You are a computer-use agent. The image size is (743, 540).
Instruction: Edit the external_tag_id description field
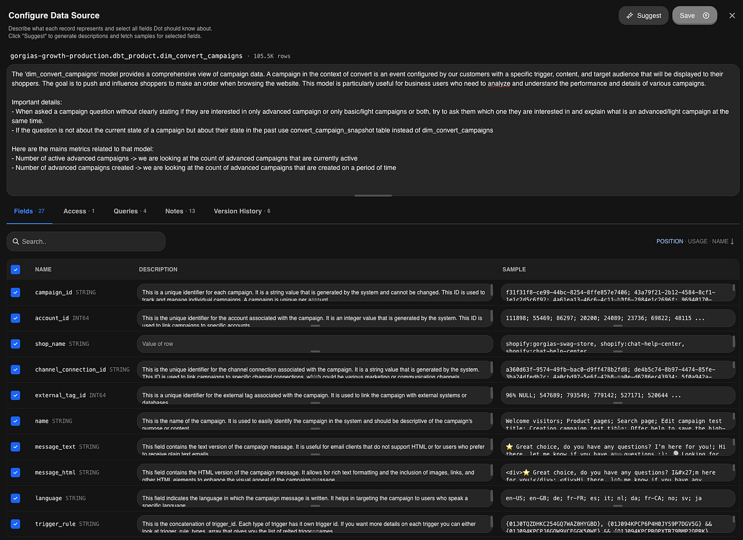pyautogui.click(x=315, y=396)
